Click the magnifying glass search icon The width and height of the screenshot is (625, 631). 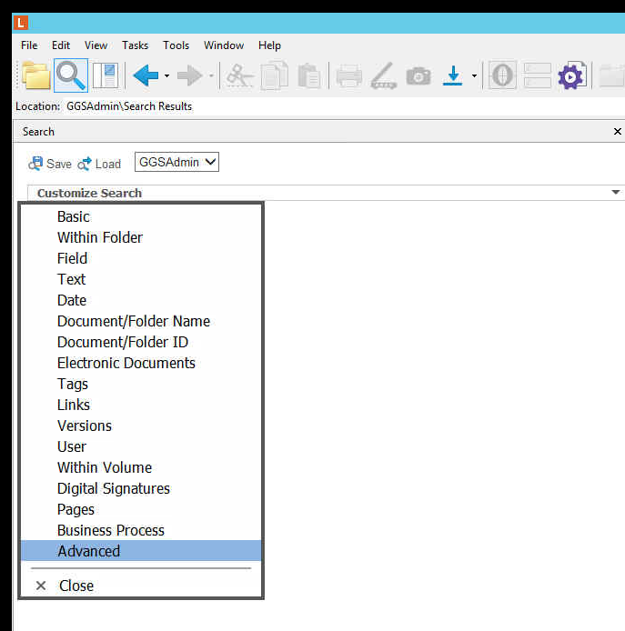click(x=70, y=75)
